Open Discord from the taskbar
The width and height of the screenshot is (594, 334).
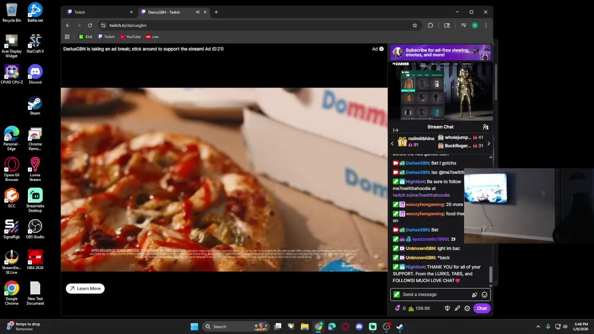tap(359, 327)
